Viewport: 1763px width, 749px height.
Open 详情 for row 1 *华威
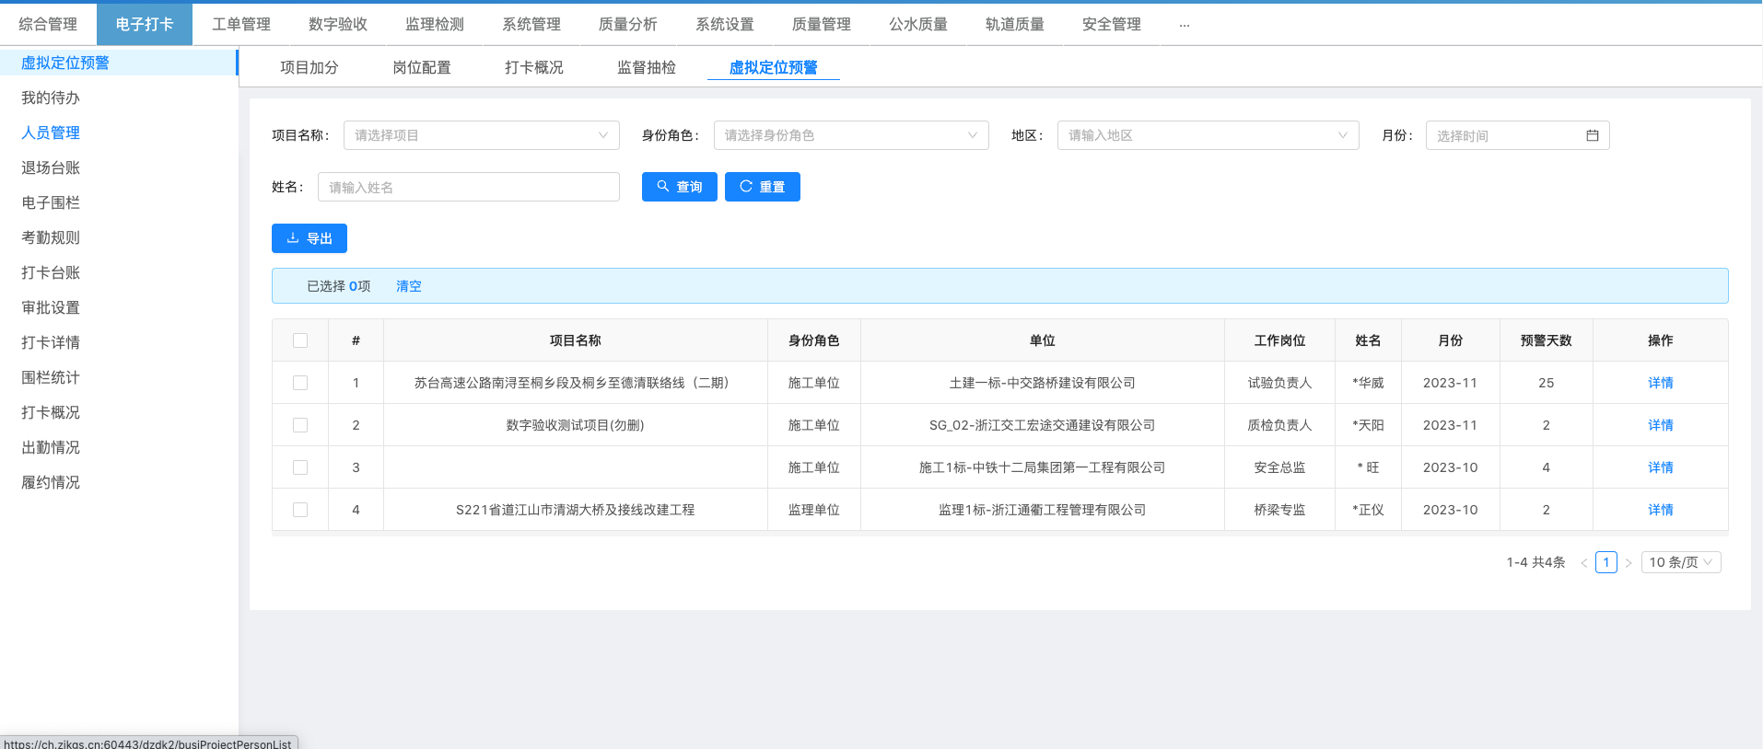(1661, 383)
